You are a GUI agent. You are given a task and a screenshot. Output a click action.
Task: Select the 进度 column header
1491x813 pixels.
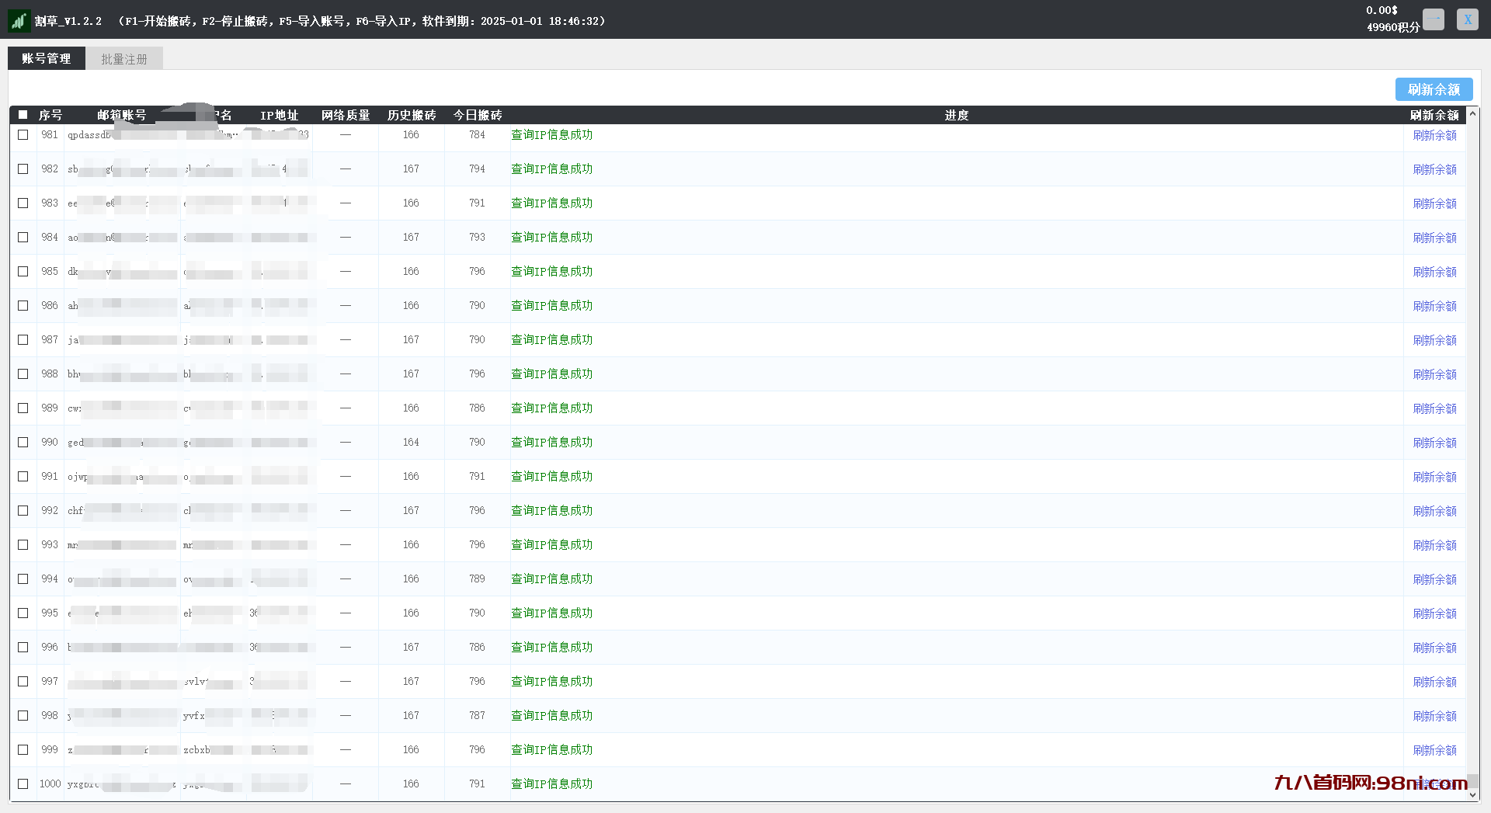[x=957, y=115]
